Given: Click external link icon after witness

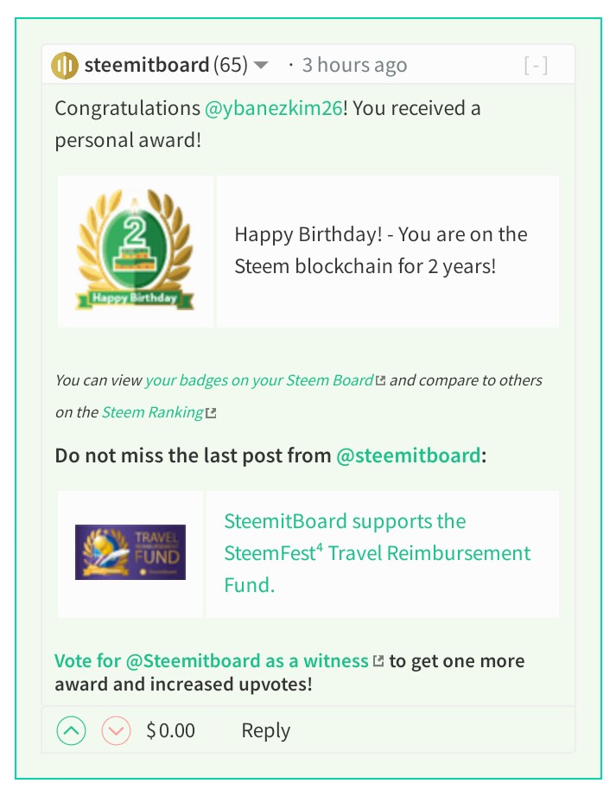Looking at the screenshot, I should (x=378, y=661).
